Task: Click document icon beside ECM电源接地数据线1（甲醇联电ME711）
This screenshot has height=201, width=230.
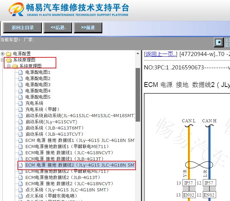Action: point(21,146)
